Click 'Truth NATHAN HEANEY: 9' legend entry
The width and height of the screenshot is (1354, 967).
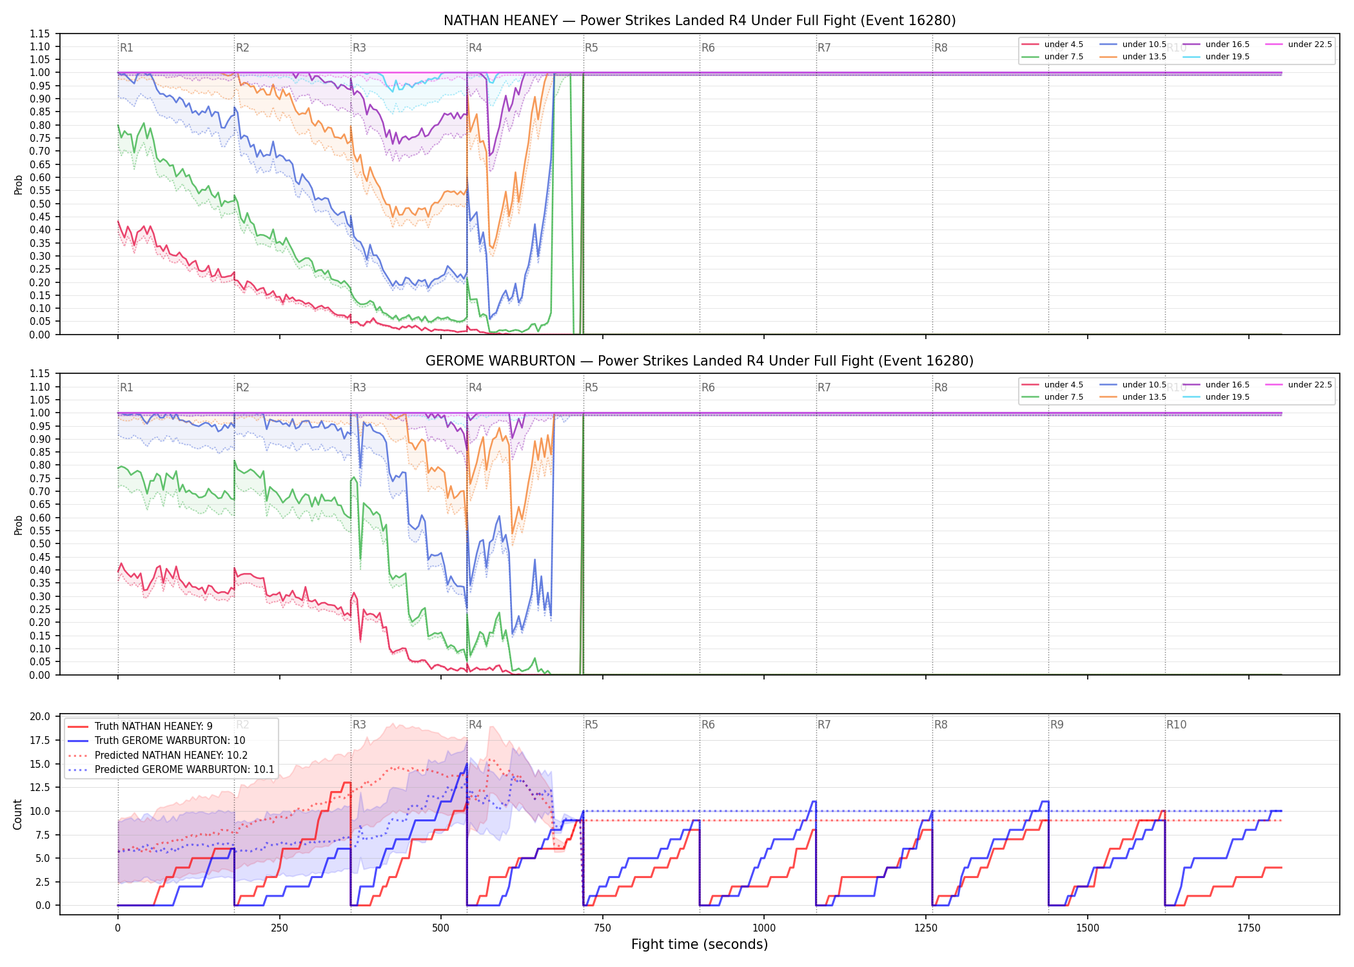(x=141, y=727)
